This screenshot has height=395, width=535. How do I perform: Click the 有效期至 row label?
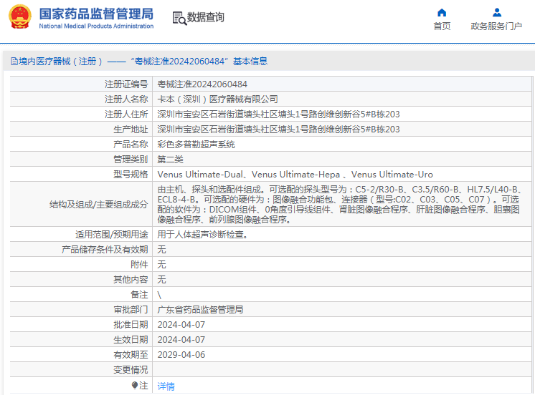pos(131,354)
